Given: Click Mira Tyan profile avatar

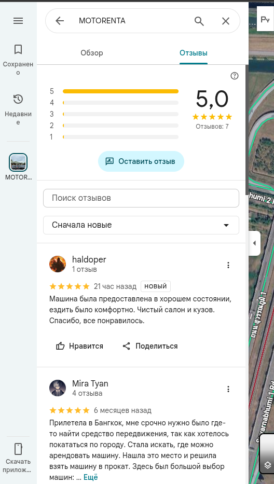Looking at the screenshot, I should (58, 388).
